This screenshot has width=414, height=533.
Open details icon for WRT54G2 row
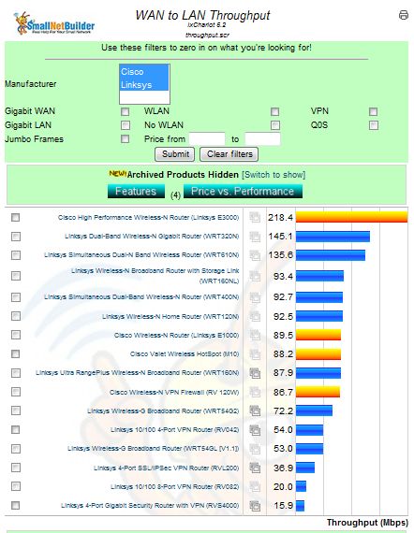(x=255, y=411)
